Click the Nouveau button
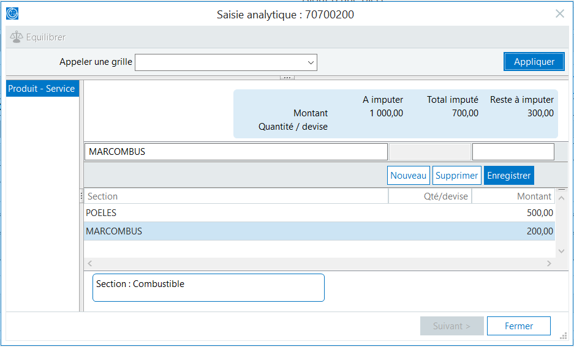Image resolution: width=574 pixels, height=347 pixels. point(408,176)
